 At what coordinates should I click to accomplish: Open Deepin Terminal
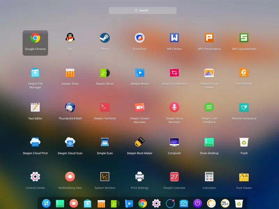(105, 107)
